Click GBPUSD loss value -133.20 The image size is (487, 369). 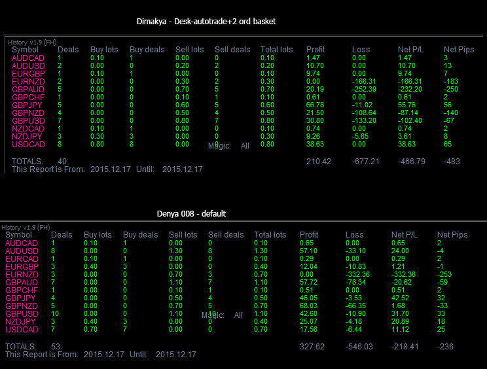[364, 121]
